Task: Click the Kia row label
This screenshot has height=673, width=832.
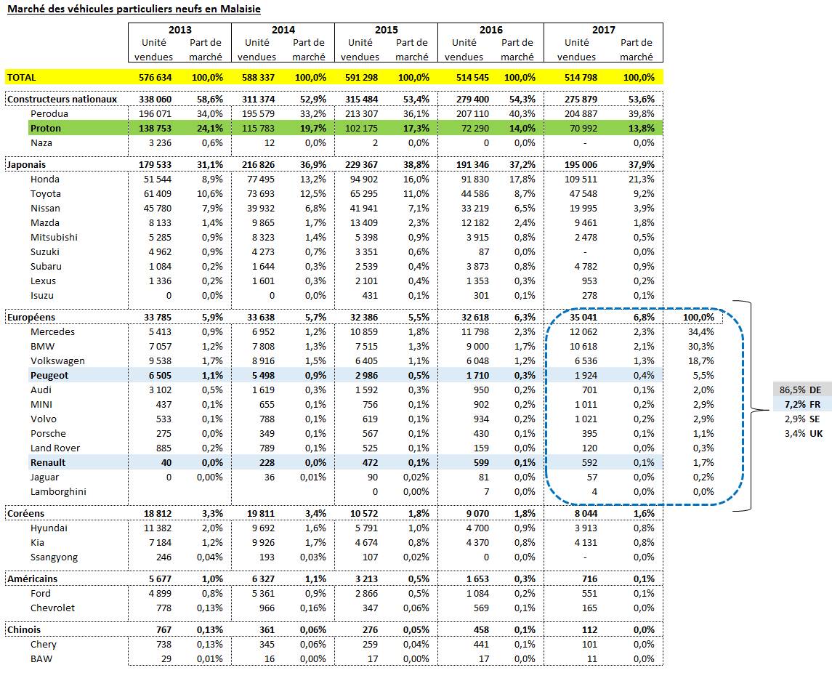Action: (37, 543)
